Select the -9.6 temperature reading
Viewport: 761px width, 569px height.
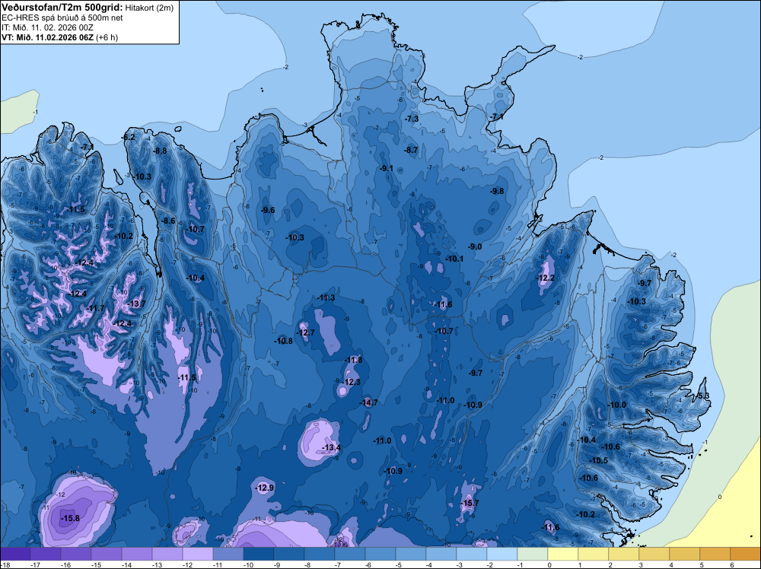tap(268, 210)
